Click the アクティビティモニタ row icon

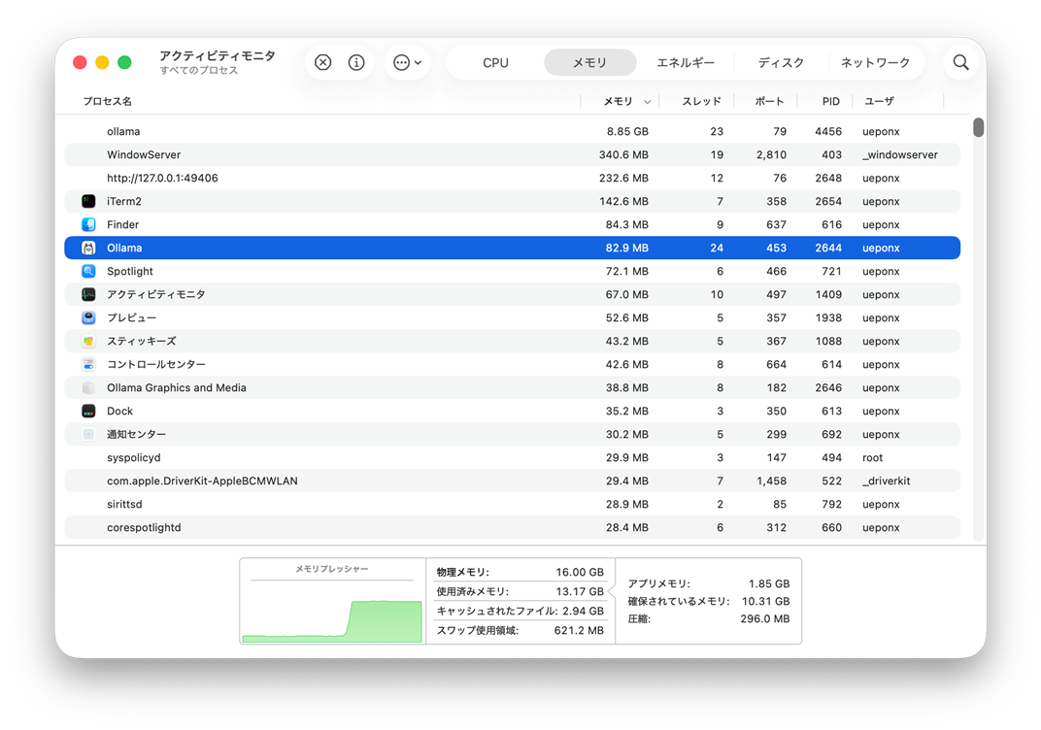pos(88,294)
